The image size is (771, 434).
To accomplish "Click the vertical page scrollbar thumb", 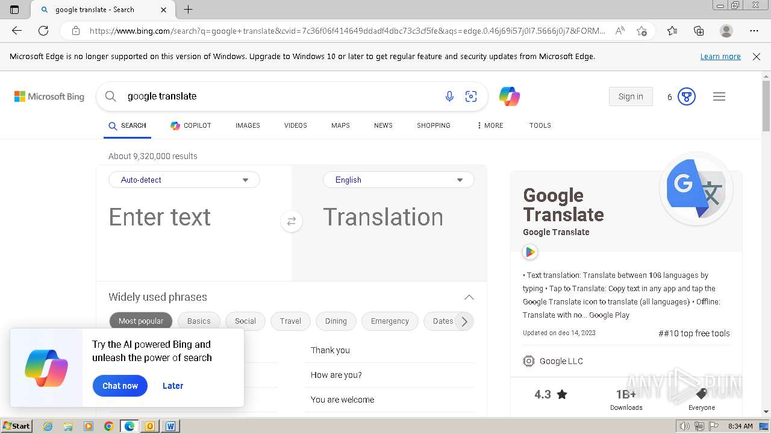I will [766, 106].
